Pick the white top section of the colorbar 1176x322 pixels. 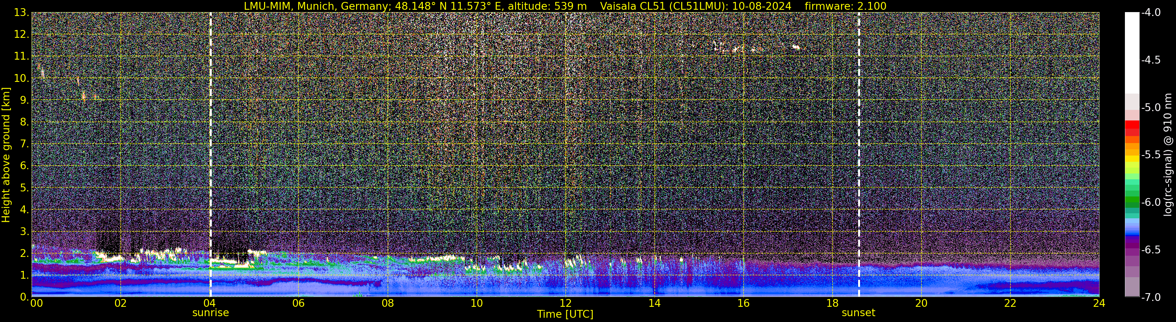pyautogui.click(x=1132, y=53)
